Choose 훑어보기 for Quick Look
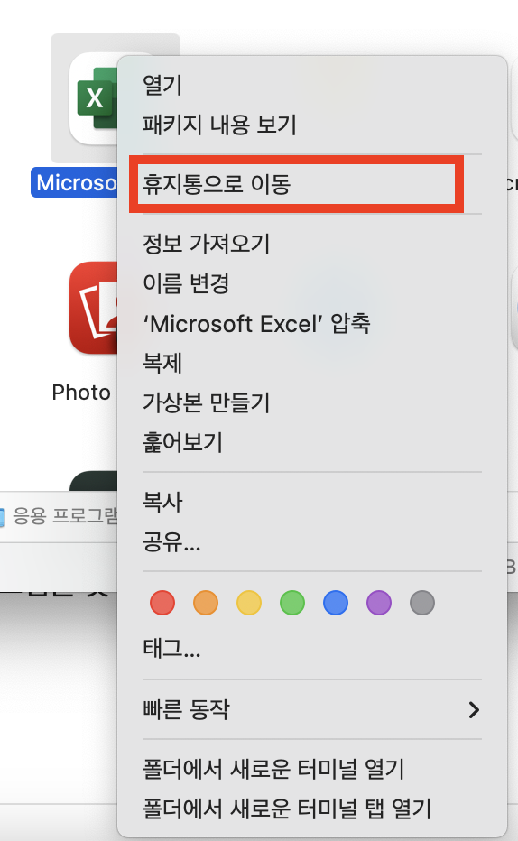The image size is (518, 841). [182, 442]
